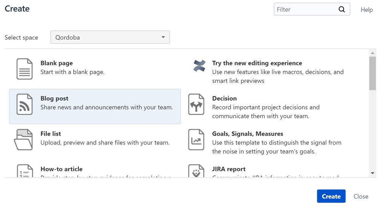
Task: Click the How-to article icon
Action: coord(24,171)
